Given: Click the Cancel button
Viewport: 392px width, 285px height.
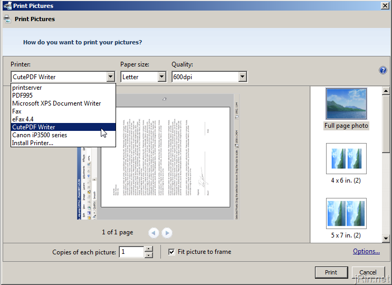Looking at the screenshot, I should [x=368, y=272].
